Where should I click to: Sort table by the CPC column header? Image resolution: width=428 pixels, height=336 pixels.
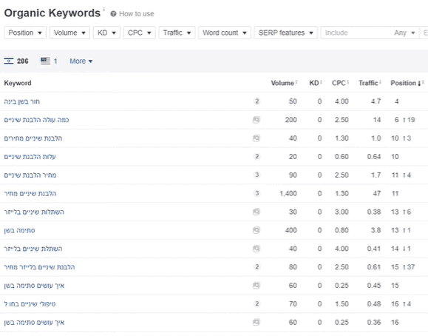click(x=339, y=83)
